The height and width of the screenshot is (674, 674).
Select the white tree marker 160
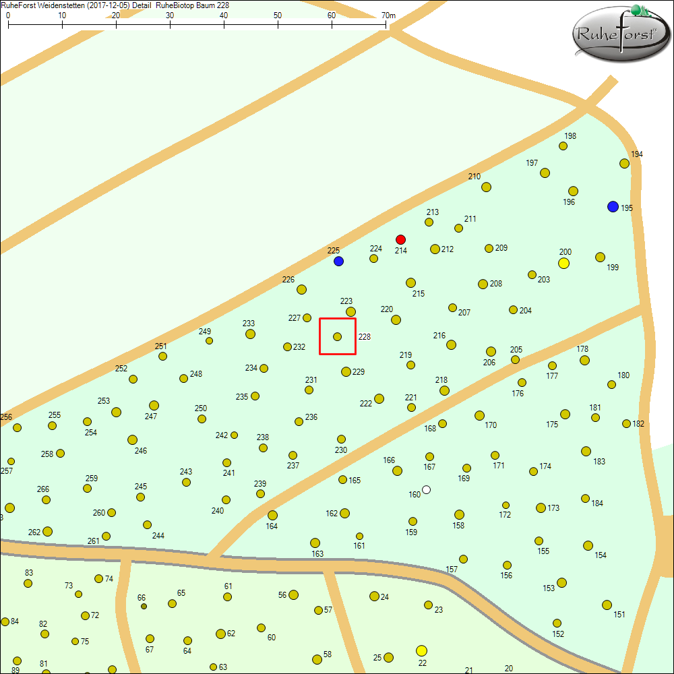[x=426, y=489]
